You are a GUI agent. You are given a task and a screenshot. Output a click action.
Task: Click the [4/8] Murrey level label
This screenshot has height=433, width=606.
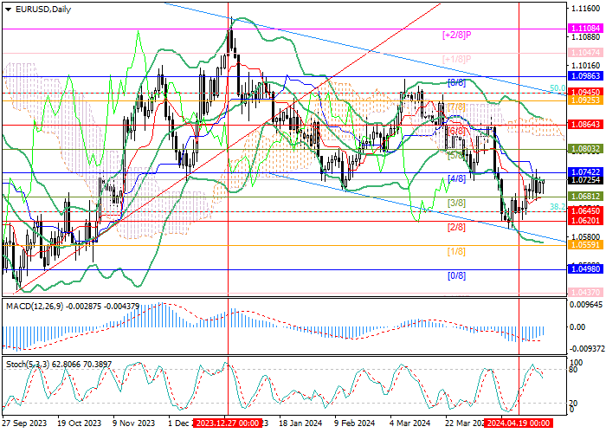[456, 178]
